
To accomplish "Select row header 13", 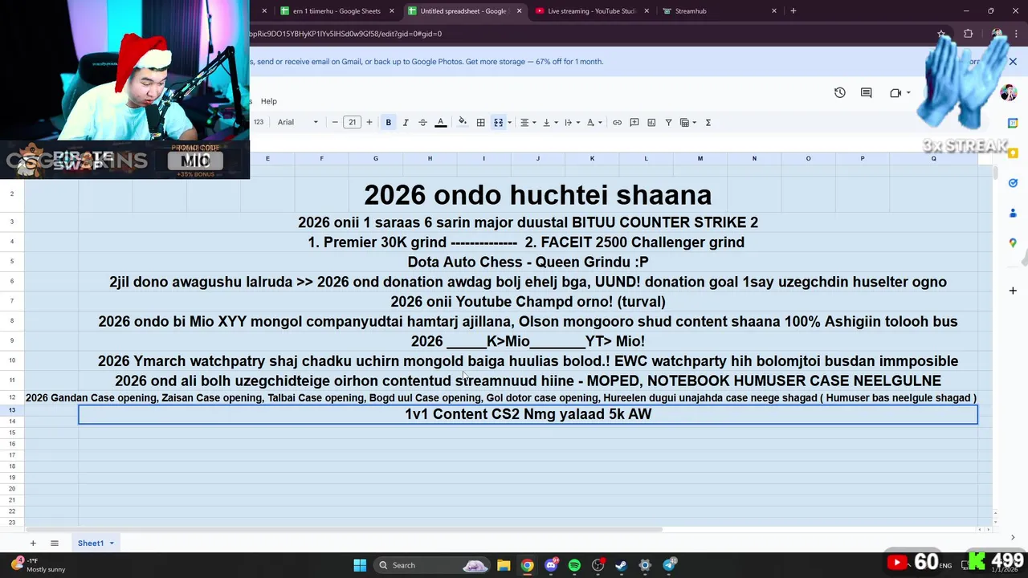I will pos(12,409).
